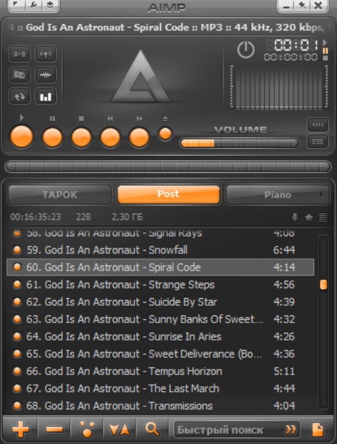
Task: Click the power timer icon
Action: (x=245, y=50)
